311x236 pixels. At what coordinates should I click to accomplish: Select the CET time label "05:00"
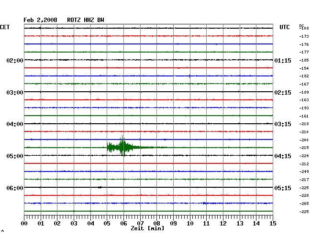coord(15,156)
